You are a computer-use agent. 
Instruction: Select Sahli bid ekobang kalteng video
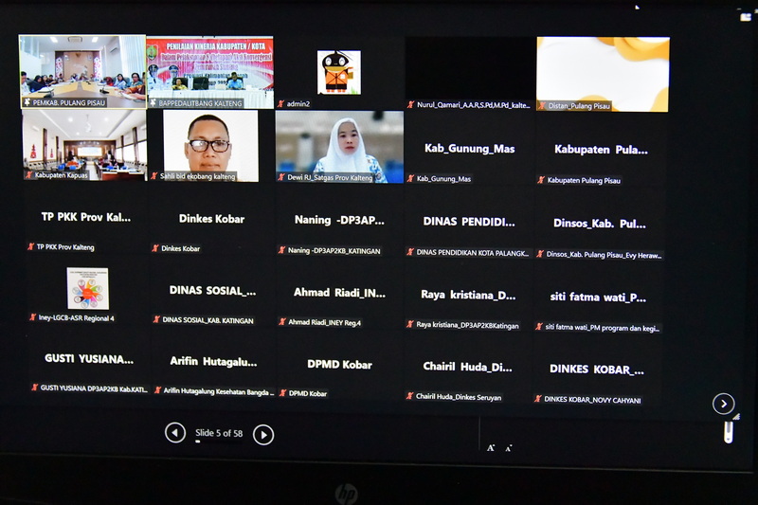pos(210,146)
